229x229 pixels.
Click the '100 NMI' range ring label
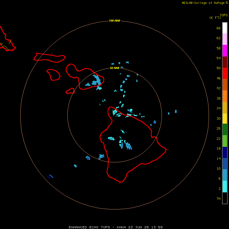click(114, 21)
